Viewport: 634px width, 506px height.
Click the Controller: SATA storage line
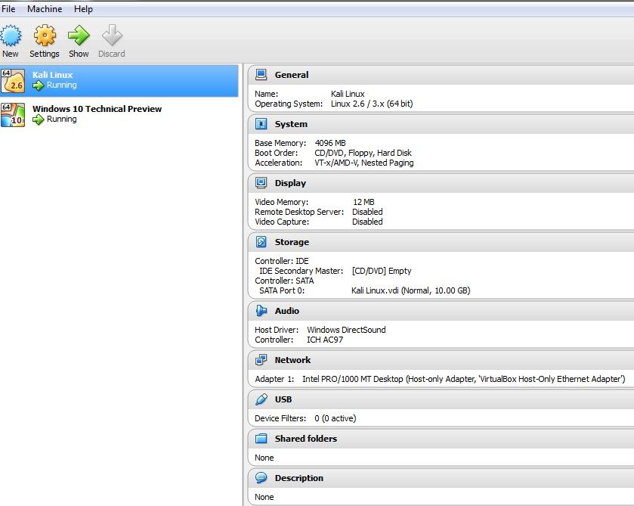pyautogui.click(x=284, y=281)
